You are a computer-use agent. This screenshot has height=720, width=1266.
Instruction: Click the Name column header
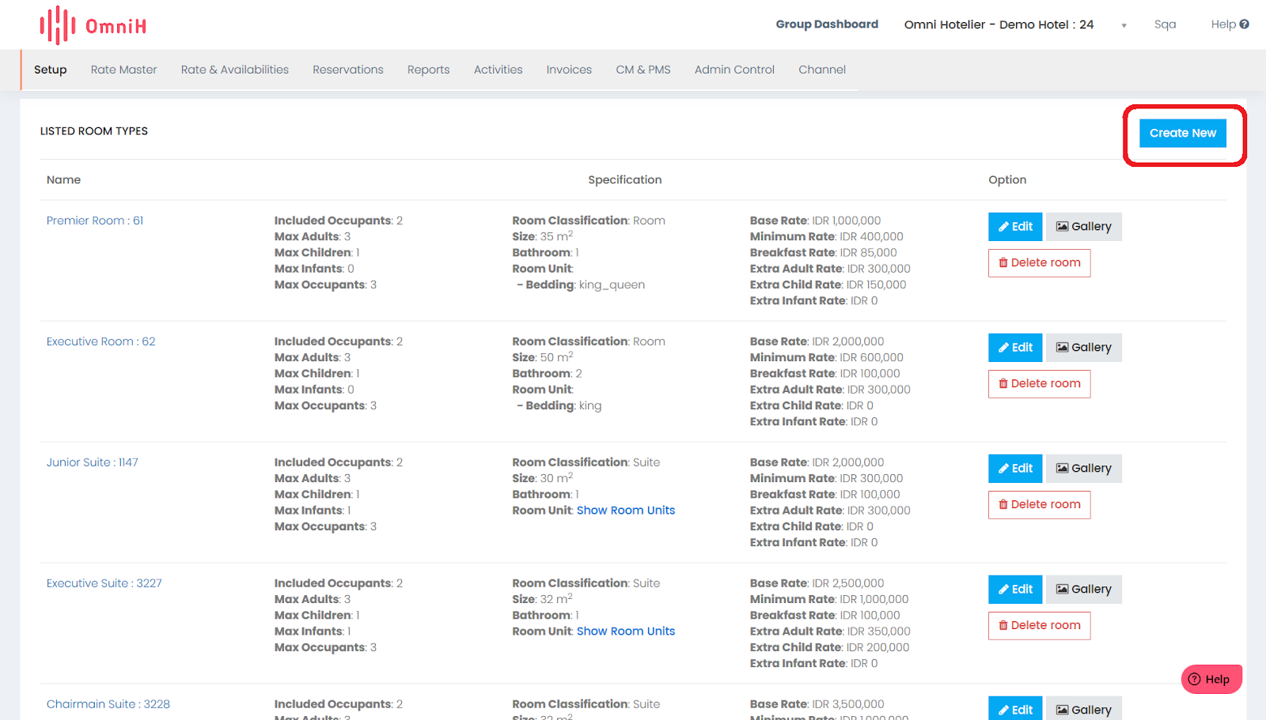tap(63, 180)
